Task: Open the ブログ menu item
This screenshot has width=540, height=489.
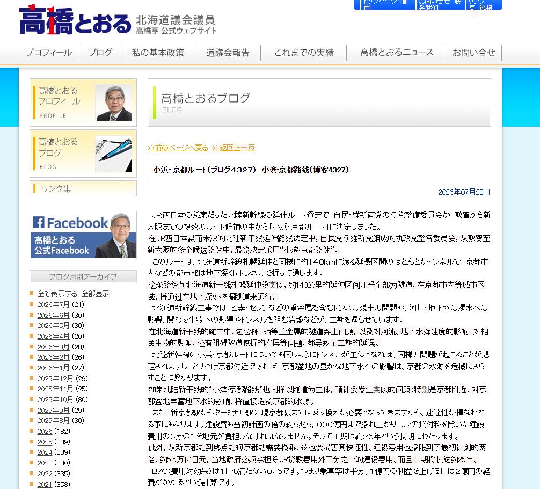Action: [100, 53]
